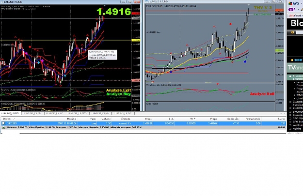Viewport: 303px width, 196px height.
Task: Click order icon in row 2401583
Action: click(x=4, y=123)
